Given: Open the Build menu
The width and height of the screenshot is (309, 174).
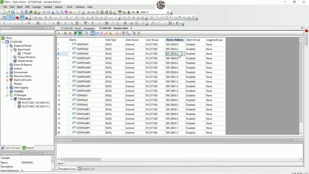Looking at the screenshot, I should coord(20,7).
